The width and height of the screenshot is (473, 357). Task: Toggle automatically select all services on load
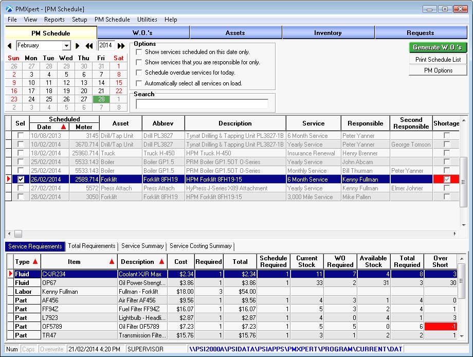click(x=139, y=83)
